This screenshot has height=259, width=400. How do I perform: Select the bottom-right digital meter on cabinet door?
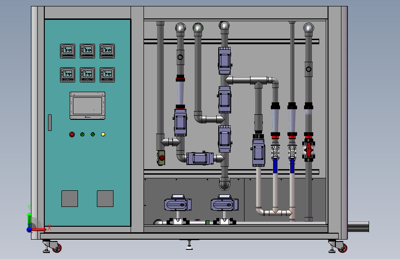(107, 75)
